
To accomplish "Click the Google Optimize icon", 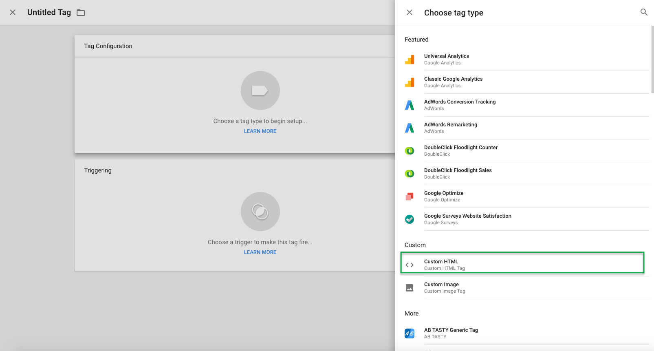I will [x=410, y=196].
